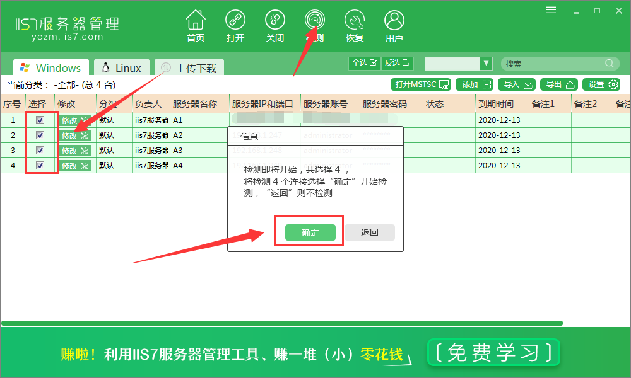Screen dimensions: 631x378
Task: Select server name cell A3
Action: click(199, 150)
